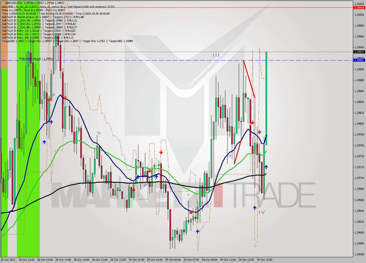Viewport: 366px width, 263px height.
Task: Click price axis value 1.29645
Action: pyautogui.click(x=359, y=211)
